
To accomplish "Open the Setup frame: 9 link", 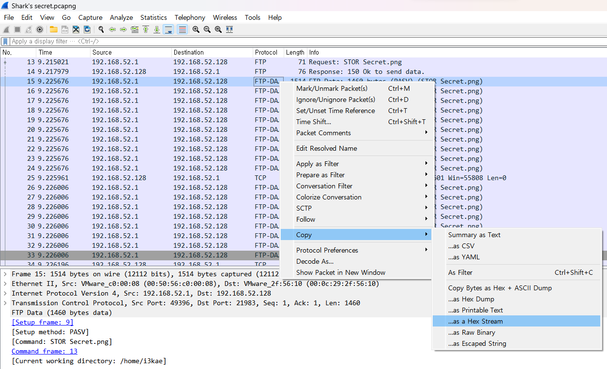I will (42, 322).
